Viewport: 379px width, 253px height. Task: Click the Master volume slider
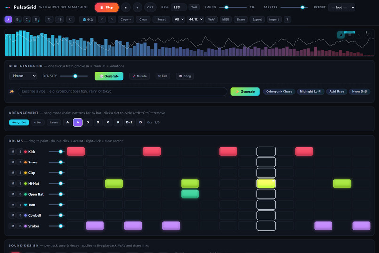[294, 8]
